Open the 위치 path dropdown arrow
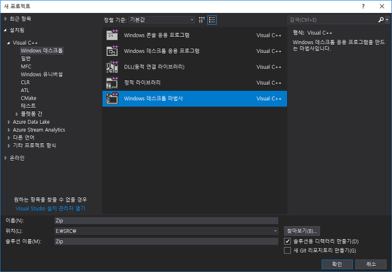Image resolution: width=392 pixels, height=272 pixels. (275, 231)
